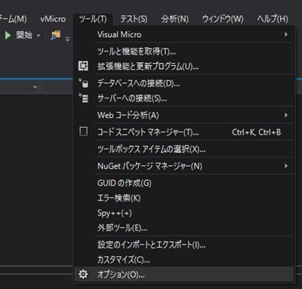The width and height of the screenshot is (302, 289).
Task: Expand the Visual Micro submenu
Action: click(x=184, y=34)
